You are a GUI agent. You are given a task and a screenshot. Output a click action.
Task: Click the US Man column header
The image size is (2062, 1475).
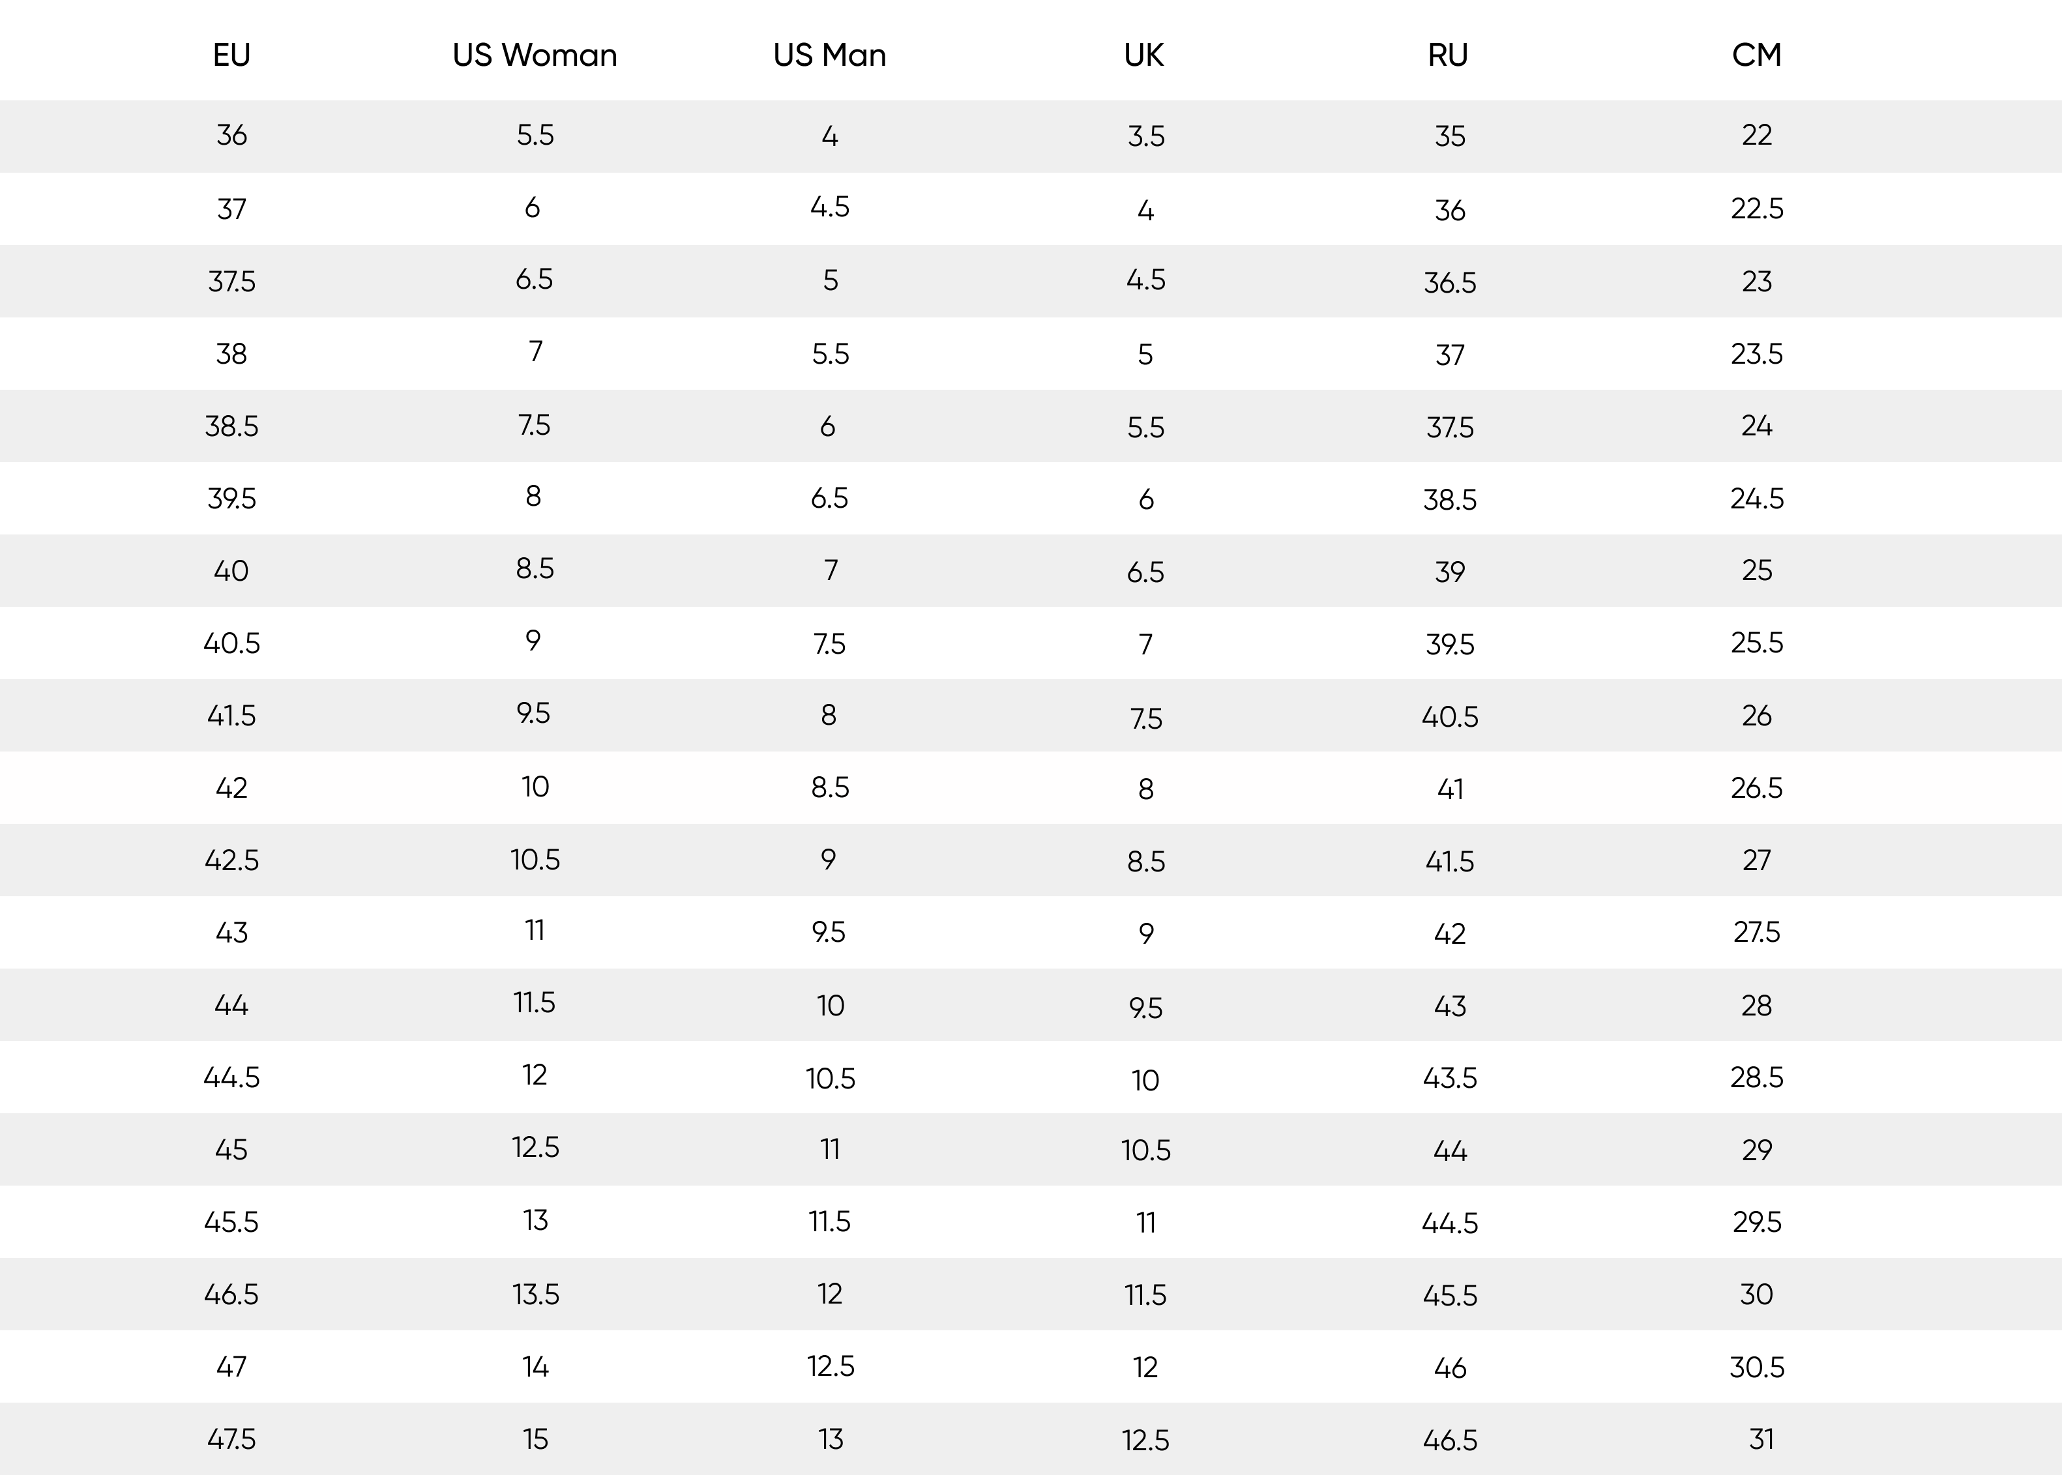point(829,55)
